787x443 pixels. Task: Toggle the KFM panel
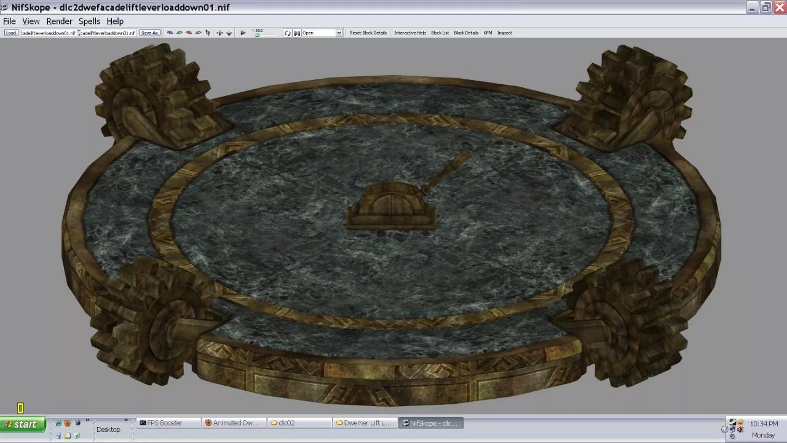pos(488,33)
